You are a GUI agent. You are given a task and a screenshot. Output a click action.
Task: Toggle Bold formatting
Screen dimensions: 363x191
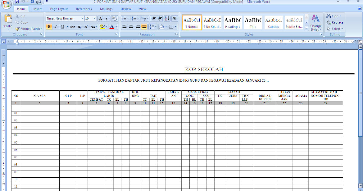tap(49, 27)
